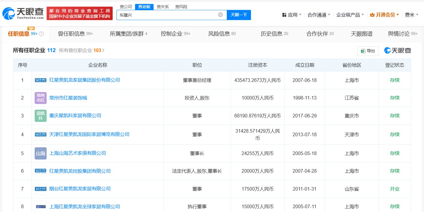Click the 成立日期 column header
Screen dimensions: 424x212
(305, 65)
